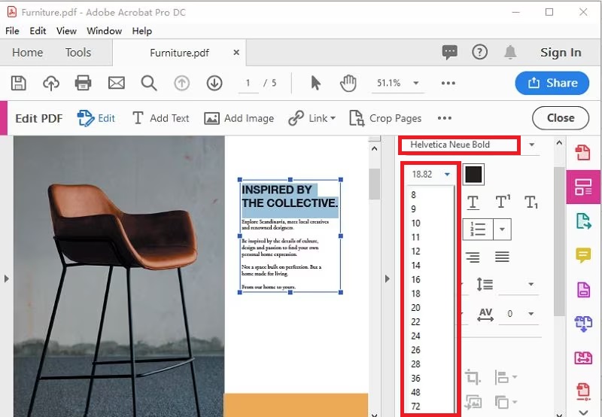602x417 pixels.
Task: Open the Comment sidebar tool icon
Action: click(583, 255)
